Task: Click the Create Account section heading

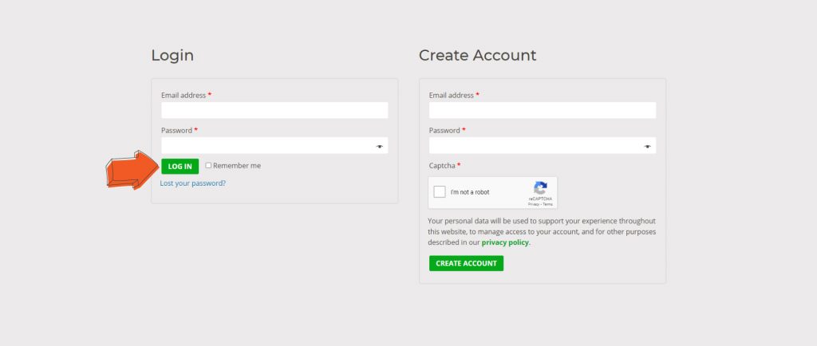Action: pos(477,56)
